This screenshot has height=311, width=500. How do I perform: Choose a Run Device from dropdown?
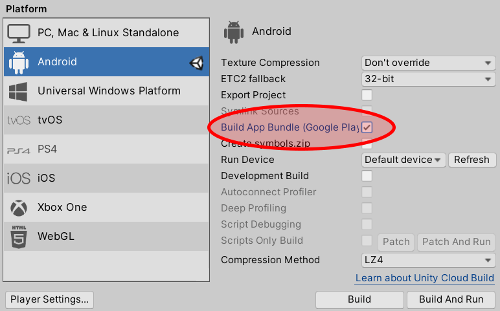click(403, 160)
